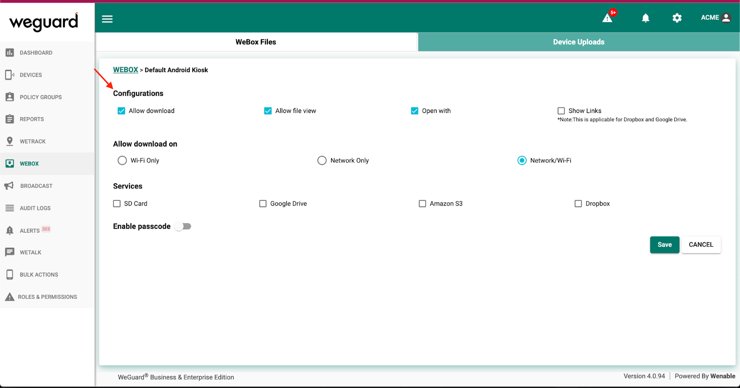Open the notifications bell
The image size is (740, 388).
pyautogui.click(x=646, y=18)
